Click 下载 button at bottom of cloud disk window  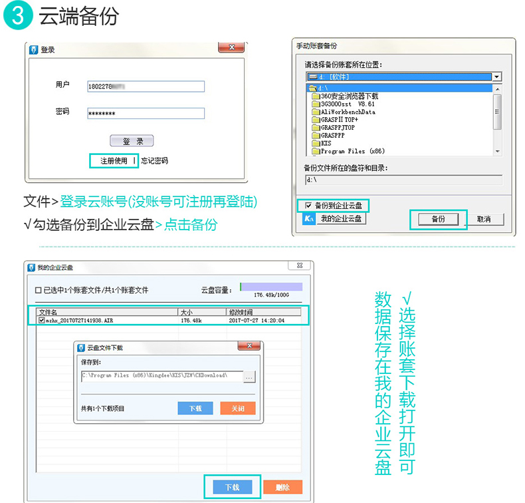pyautogui.click(x=233, y=487)
